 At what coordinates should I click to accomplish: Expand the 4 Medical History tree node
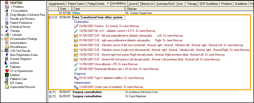click(2, 27)
